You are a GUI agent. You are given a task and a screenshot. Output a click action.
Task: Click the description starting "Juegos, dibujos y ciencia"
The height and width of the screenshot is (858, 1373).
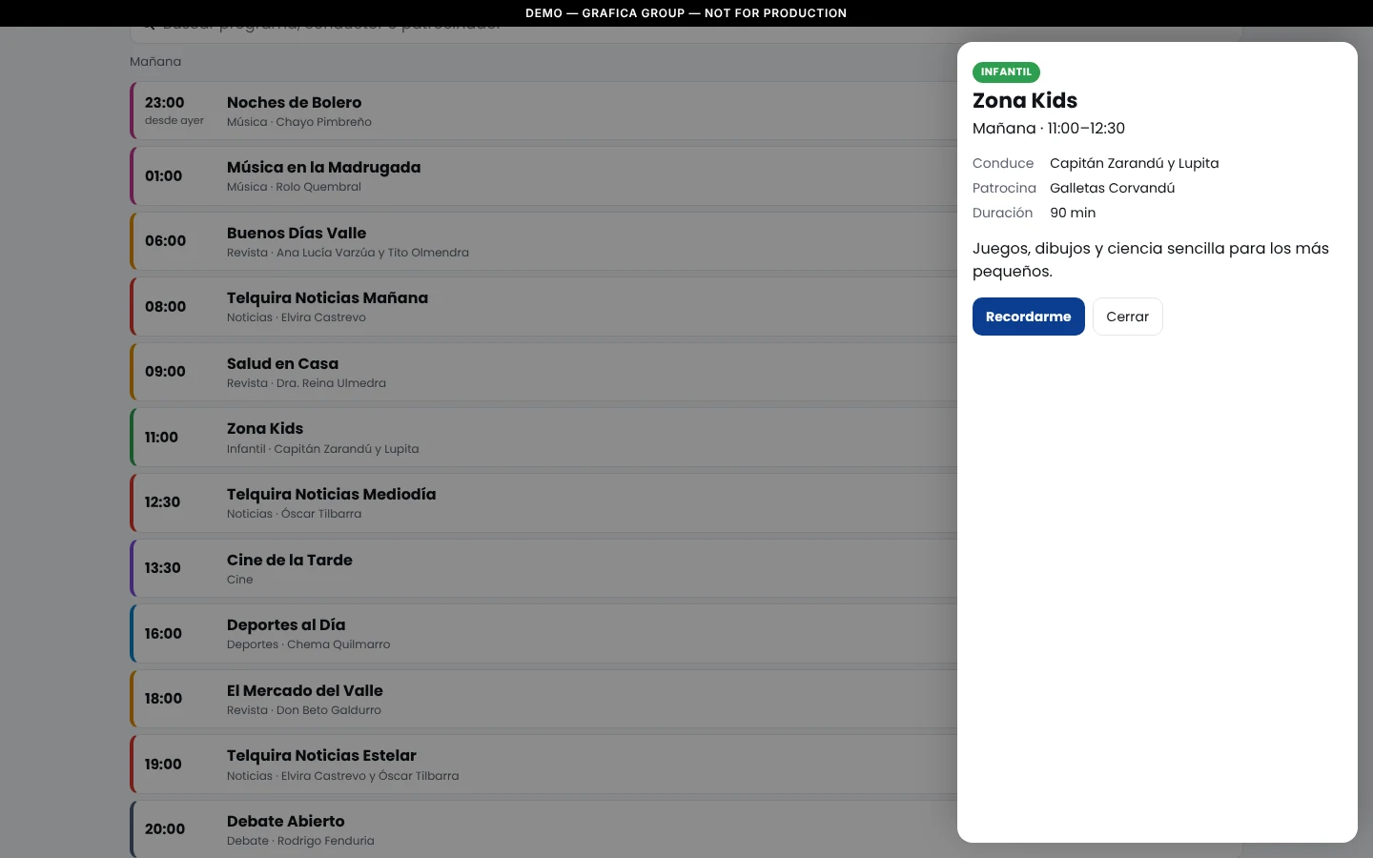coord(1151,259)
